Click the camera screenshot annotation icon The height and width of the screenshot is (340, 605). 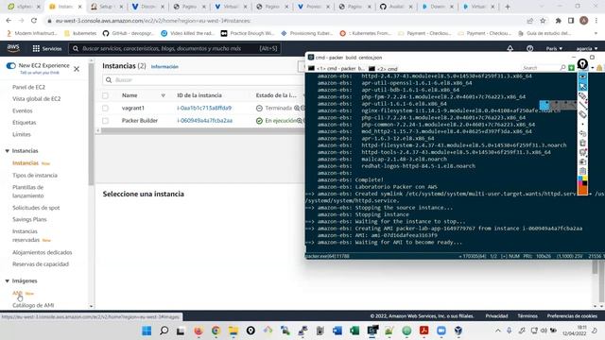582,161
